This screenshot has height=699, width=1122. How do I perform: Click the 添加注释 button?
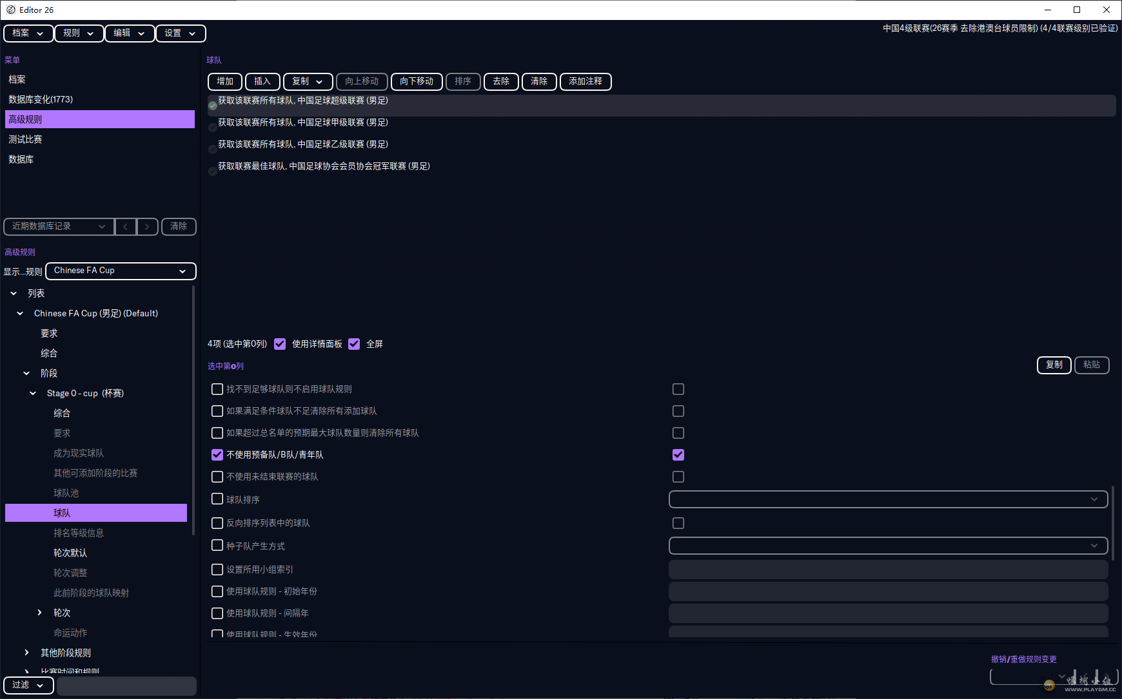click(x=585, y=82)
